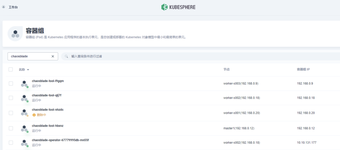
Task: Open pod chaosblade-tool-qlj7f
Action: (46, 95)
